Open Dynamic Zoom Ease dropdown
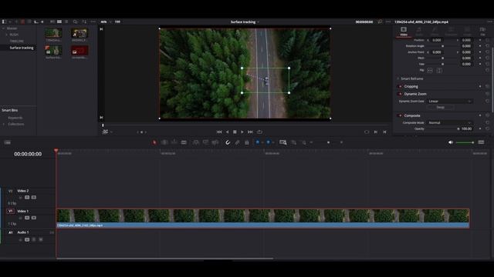The height and width of the screenshot is (277, 494). (x=450, y=102)
